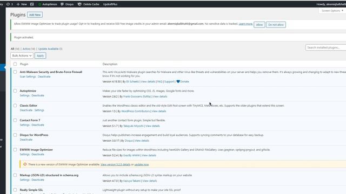Click the heart icon next to Donate
This screenshot has height=194, width=346.
click(178, 81)
